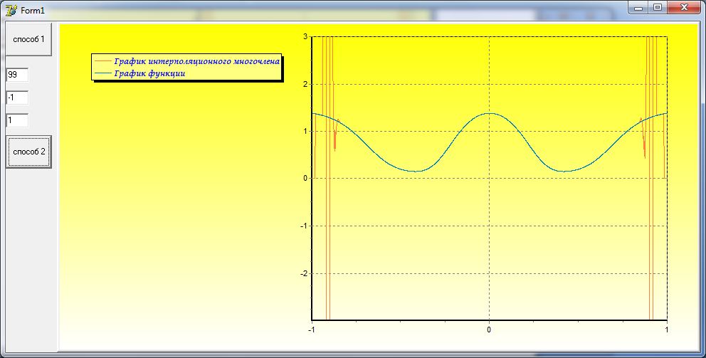Close the Form1 window
The height and width of the screenshot is (358, 706).
(x=684, y=7)
